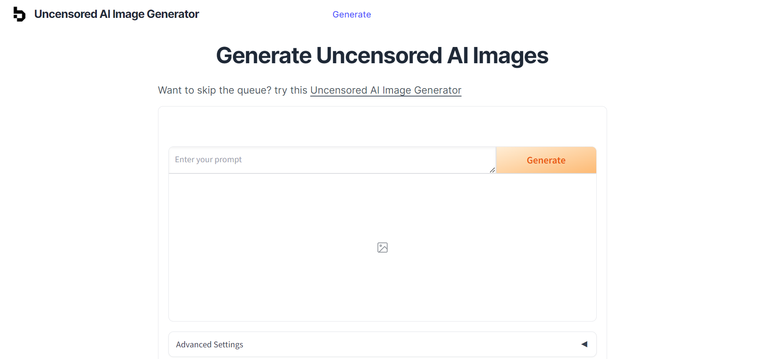The width and height of the screenshot is (768, 359).
Task: Click the "Generate Uncensored AI Images" heading
Action: (382, 55)
